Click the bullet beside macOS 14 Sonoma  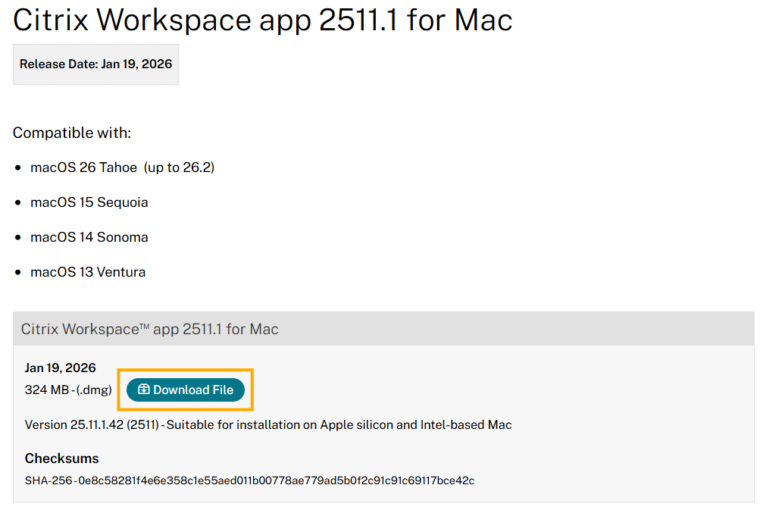(18, 237)
